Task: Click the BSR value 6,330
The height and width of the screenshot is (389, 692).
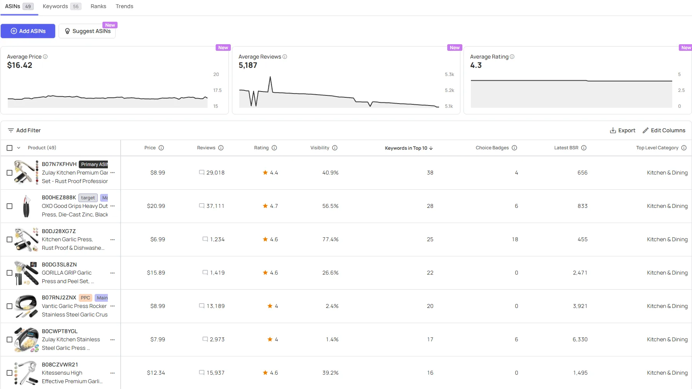Action: point(580,339)
